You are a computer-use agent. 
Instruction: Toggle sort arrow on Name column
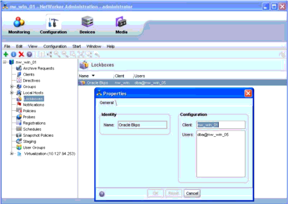click(x=93, y=76)
